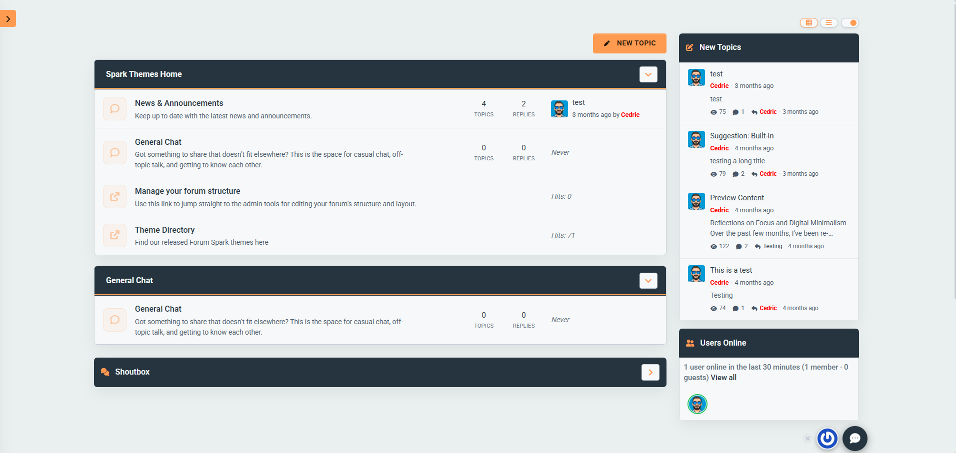The width and height of the screenshot is (956, 453).
Task: Open Cedric's profile in News & Announcements row
Action: tap(630, 115)
